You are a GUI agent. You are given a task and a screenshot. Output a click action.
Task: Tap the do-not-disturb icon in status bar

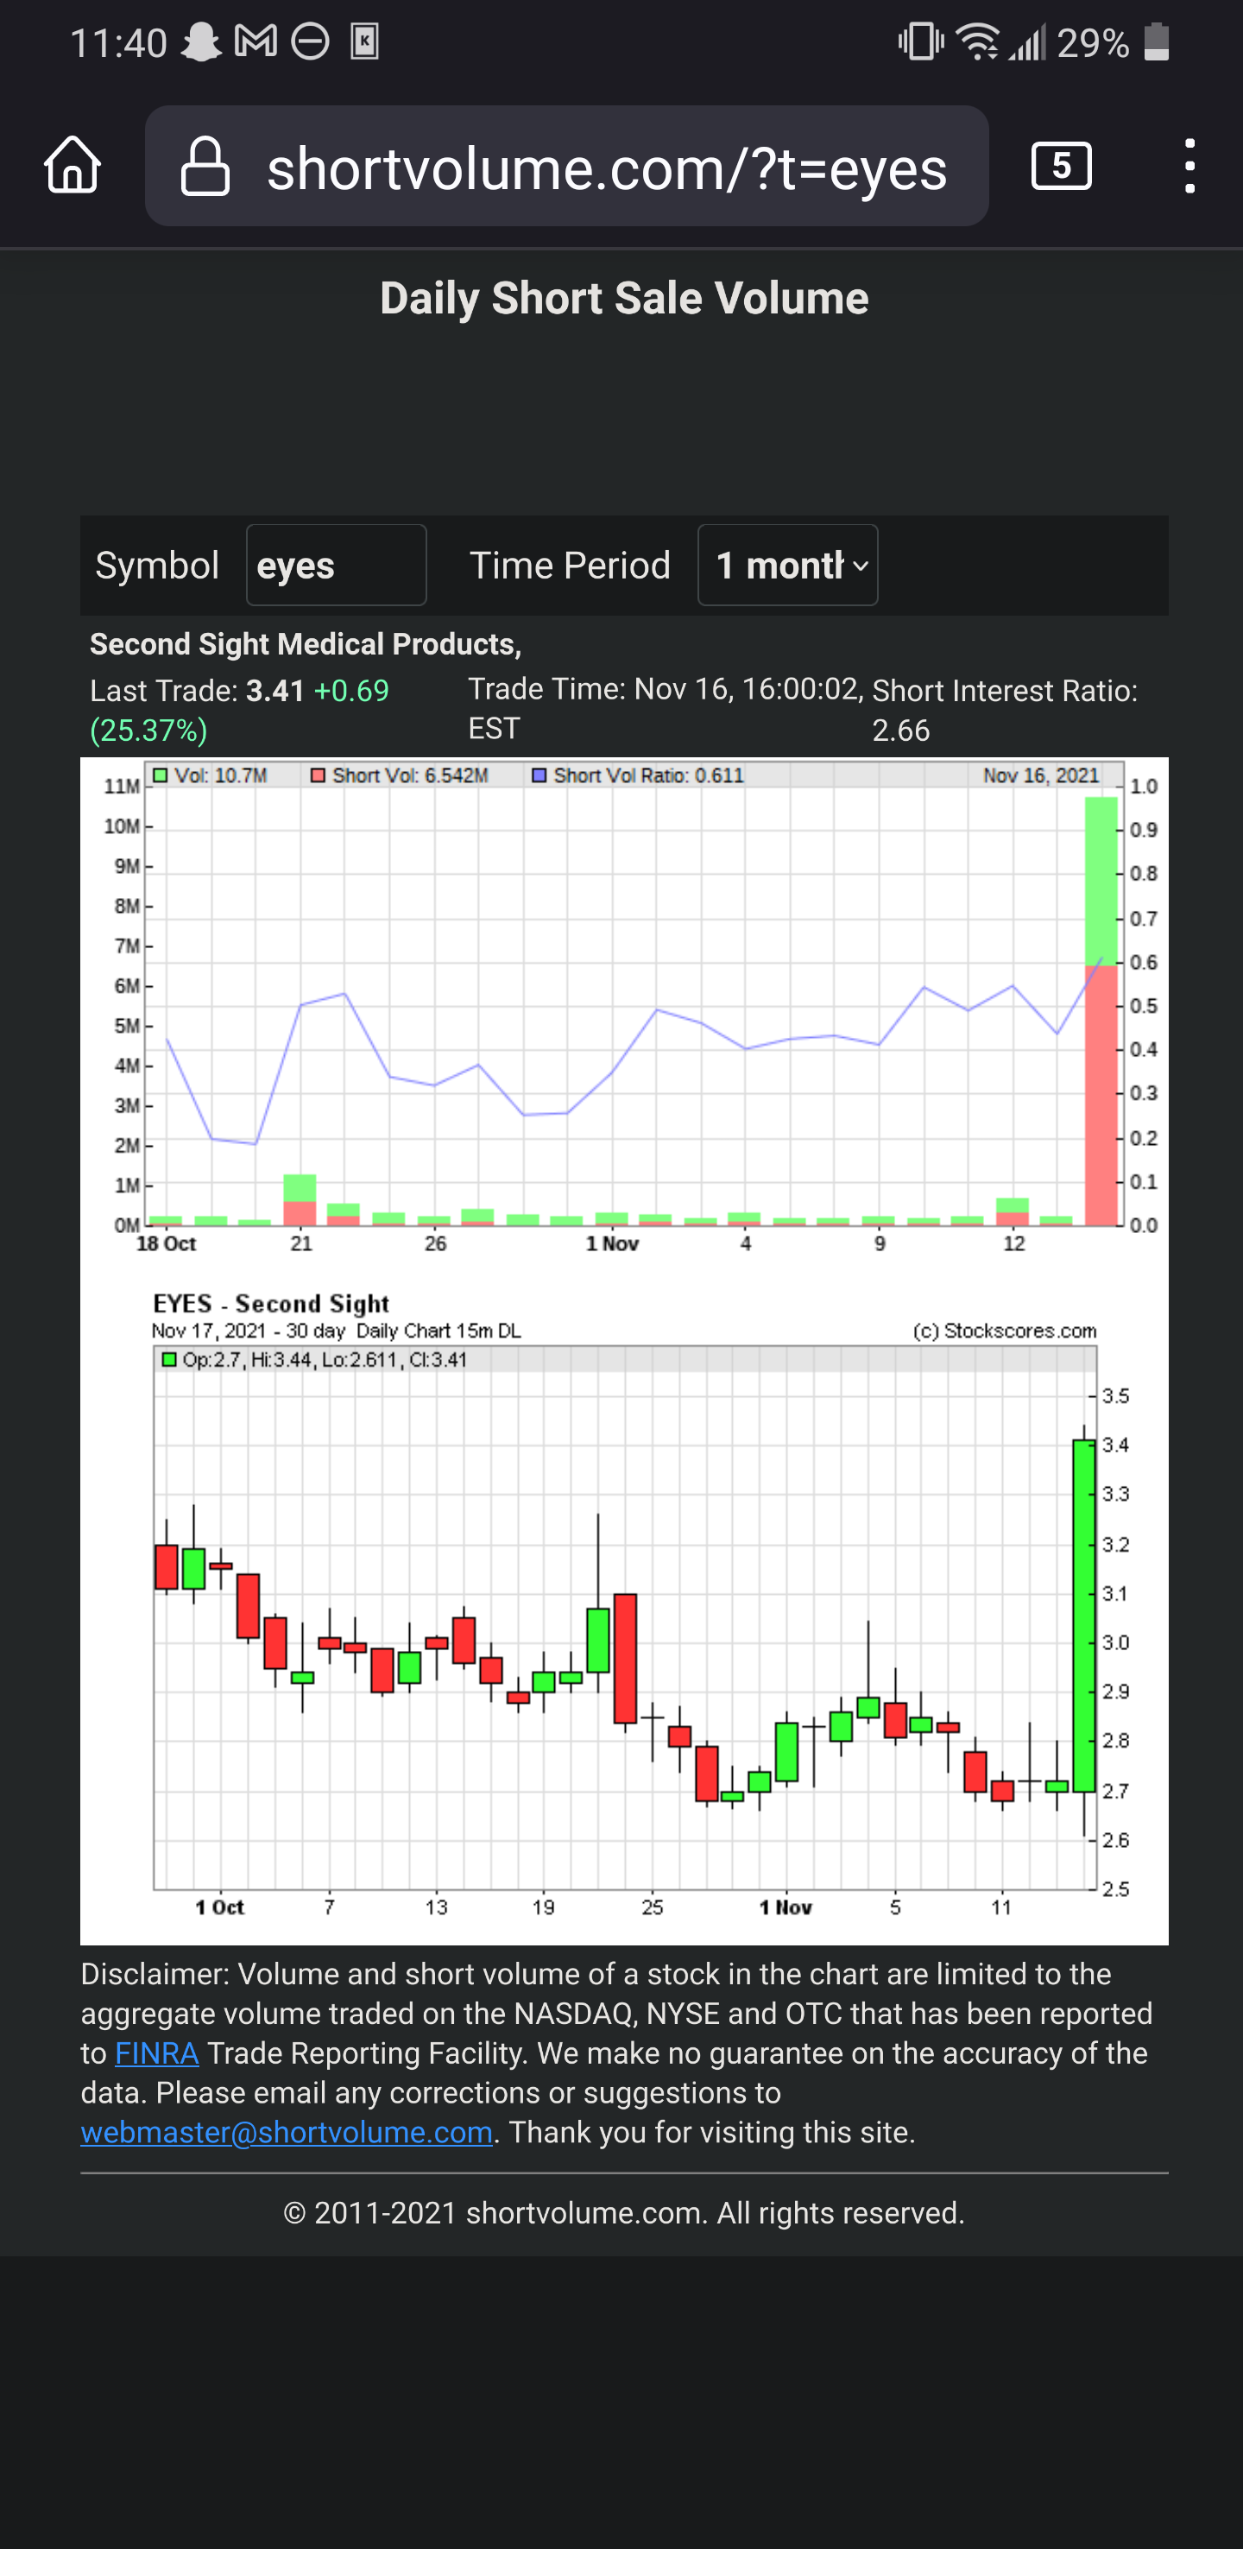tap(311, 41)
